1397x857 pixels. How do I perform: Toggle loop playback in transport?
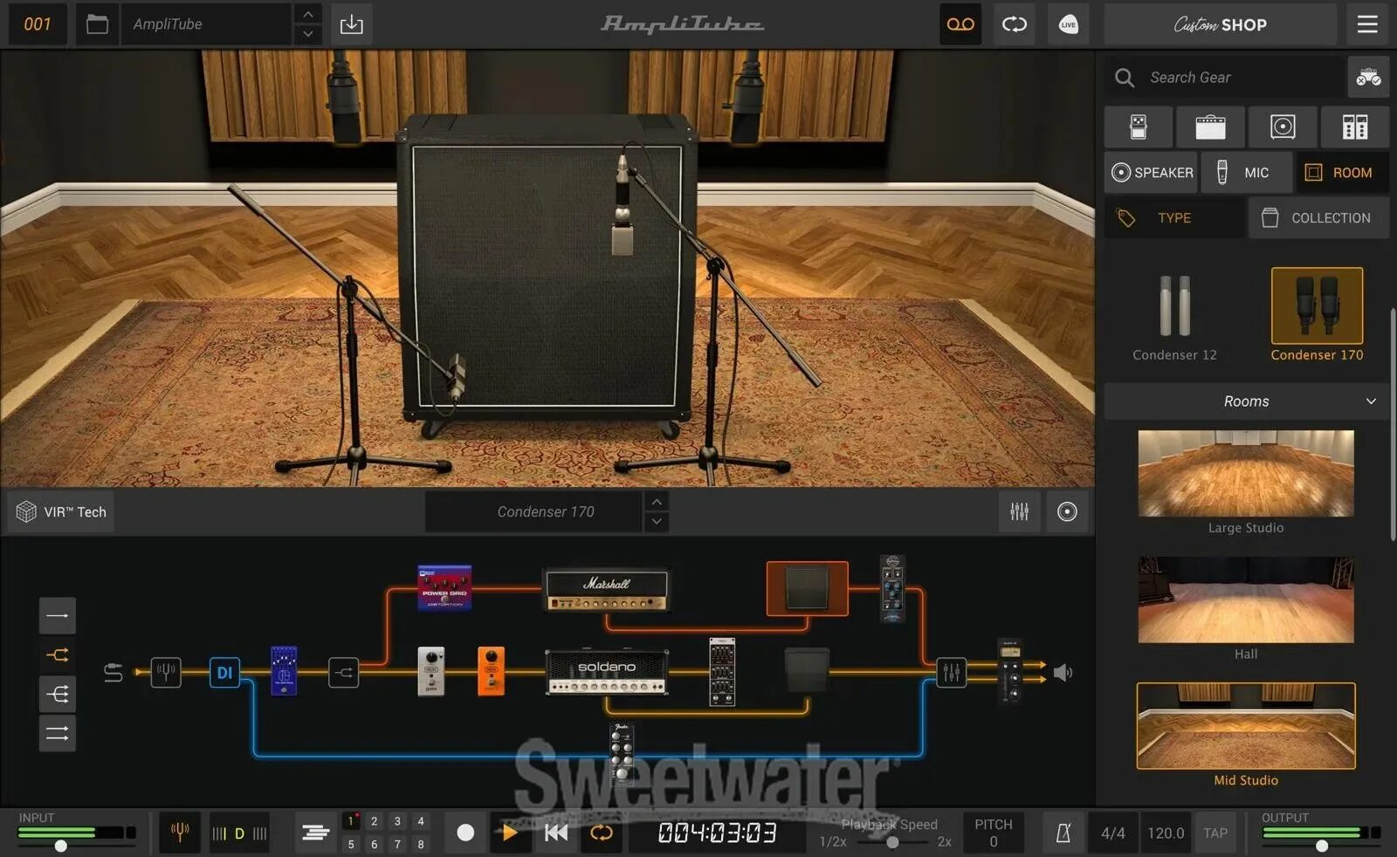pos(601,833)
